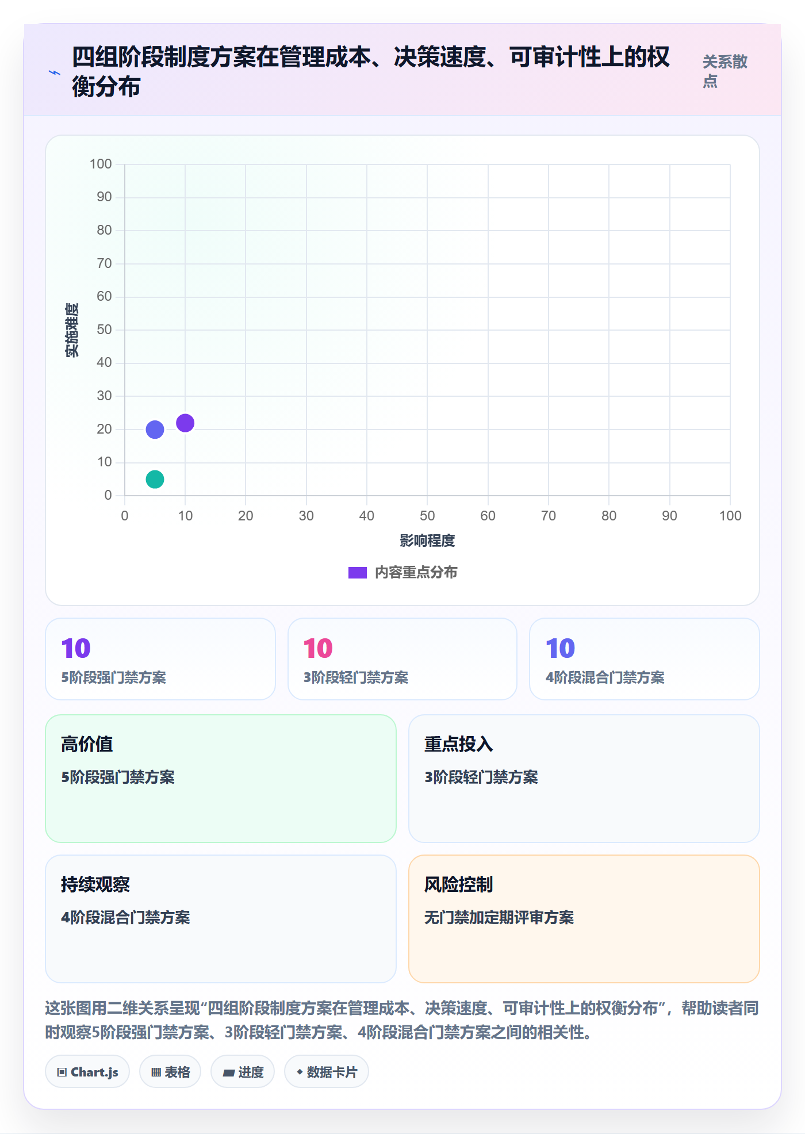The width and height of the screenshot is (805, 1134).
Task: Click the description paragraph starting 这张图用二维关系
Action: click(402, 1020)
